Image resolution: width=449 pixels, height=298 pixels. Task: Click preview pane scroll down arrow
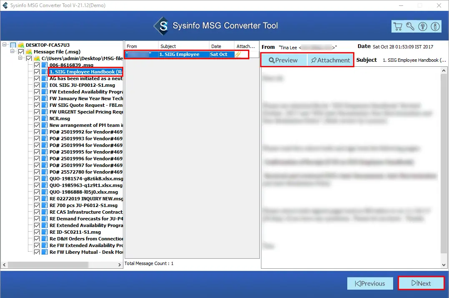[x=444, y=265]
